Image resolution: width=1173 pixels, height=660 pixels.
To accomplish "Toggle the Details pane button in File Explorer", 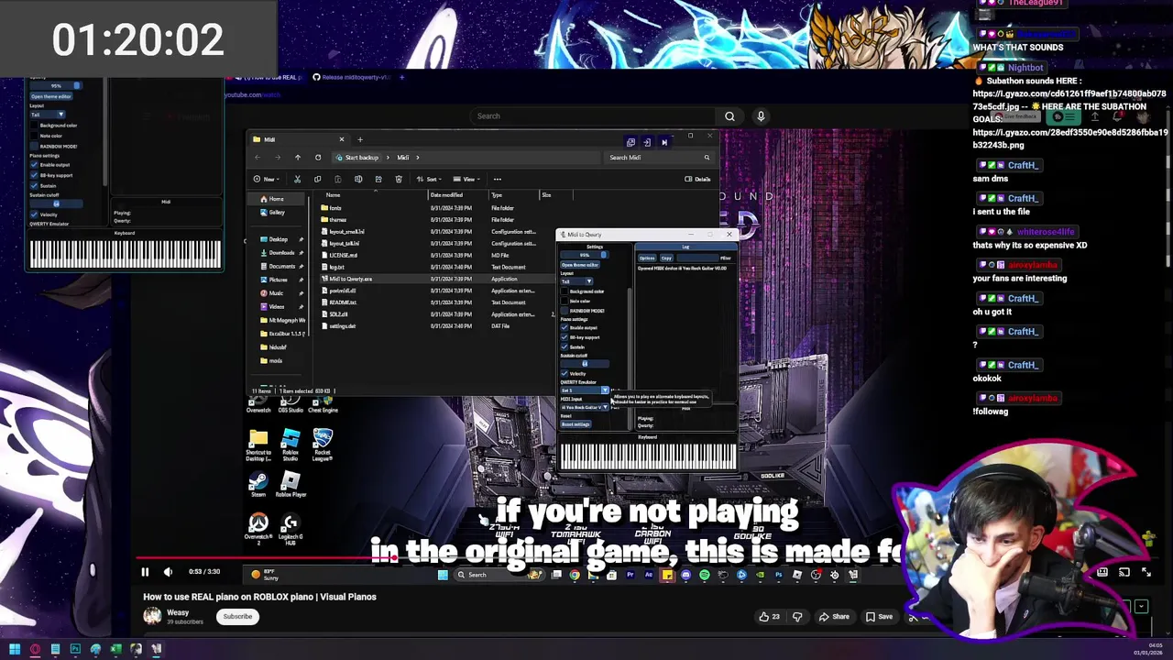I will [x=697, y=179].
